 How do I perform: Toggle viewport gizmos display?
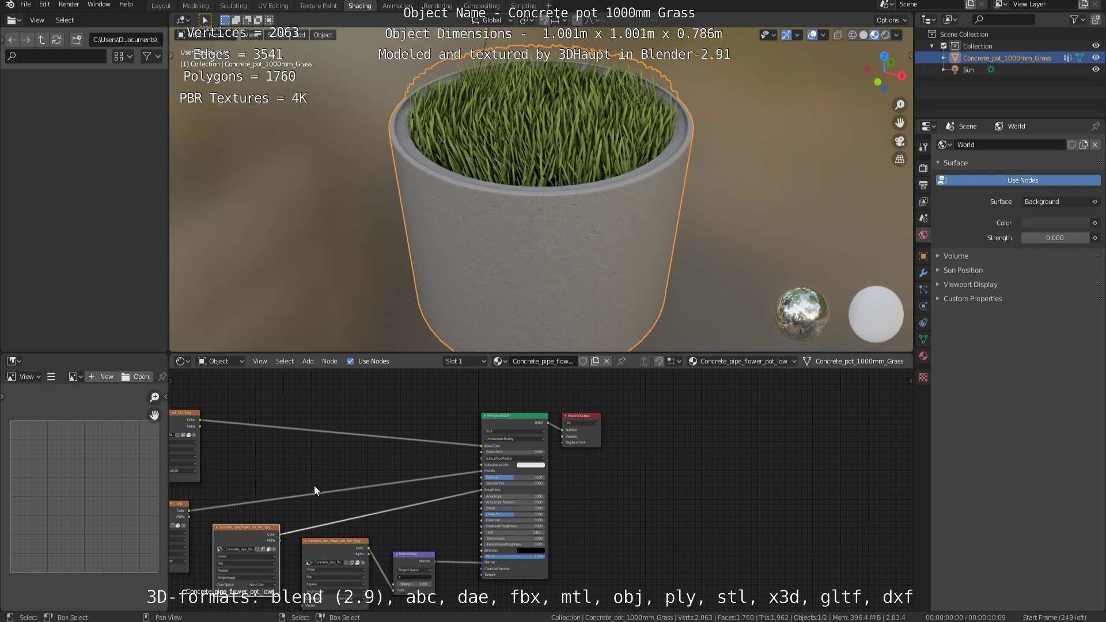point(786,35)
